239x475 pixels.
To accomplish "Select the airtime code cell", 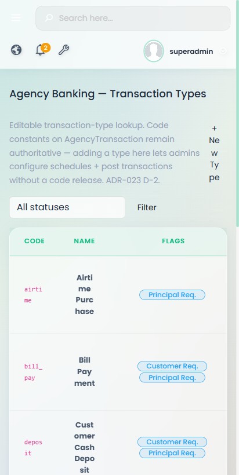I will tap(33, 295).
